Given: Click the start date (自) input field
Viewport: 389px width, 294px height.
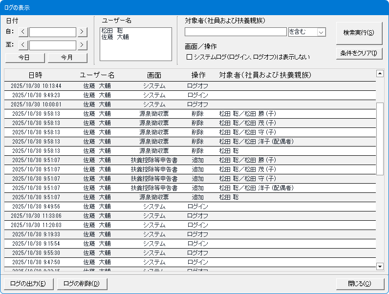Looking at the screenshot, I should (x=53, y=32).
